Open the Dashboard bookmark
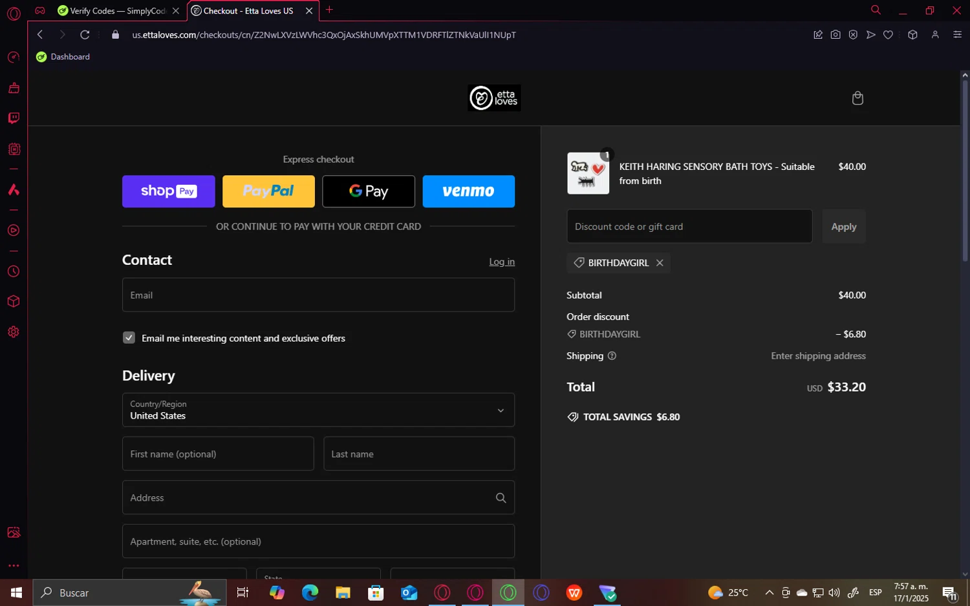970x606 pixels. tap(63, 57)
